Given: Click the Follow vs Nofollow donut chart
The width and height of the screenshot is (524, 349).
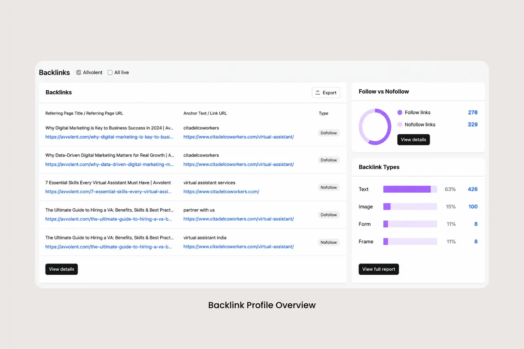Looking at the screenshot, I should (x=375, y=127).
